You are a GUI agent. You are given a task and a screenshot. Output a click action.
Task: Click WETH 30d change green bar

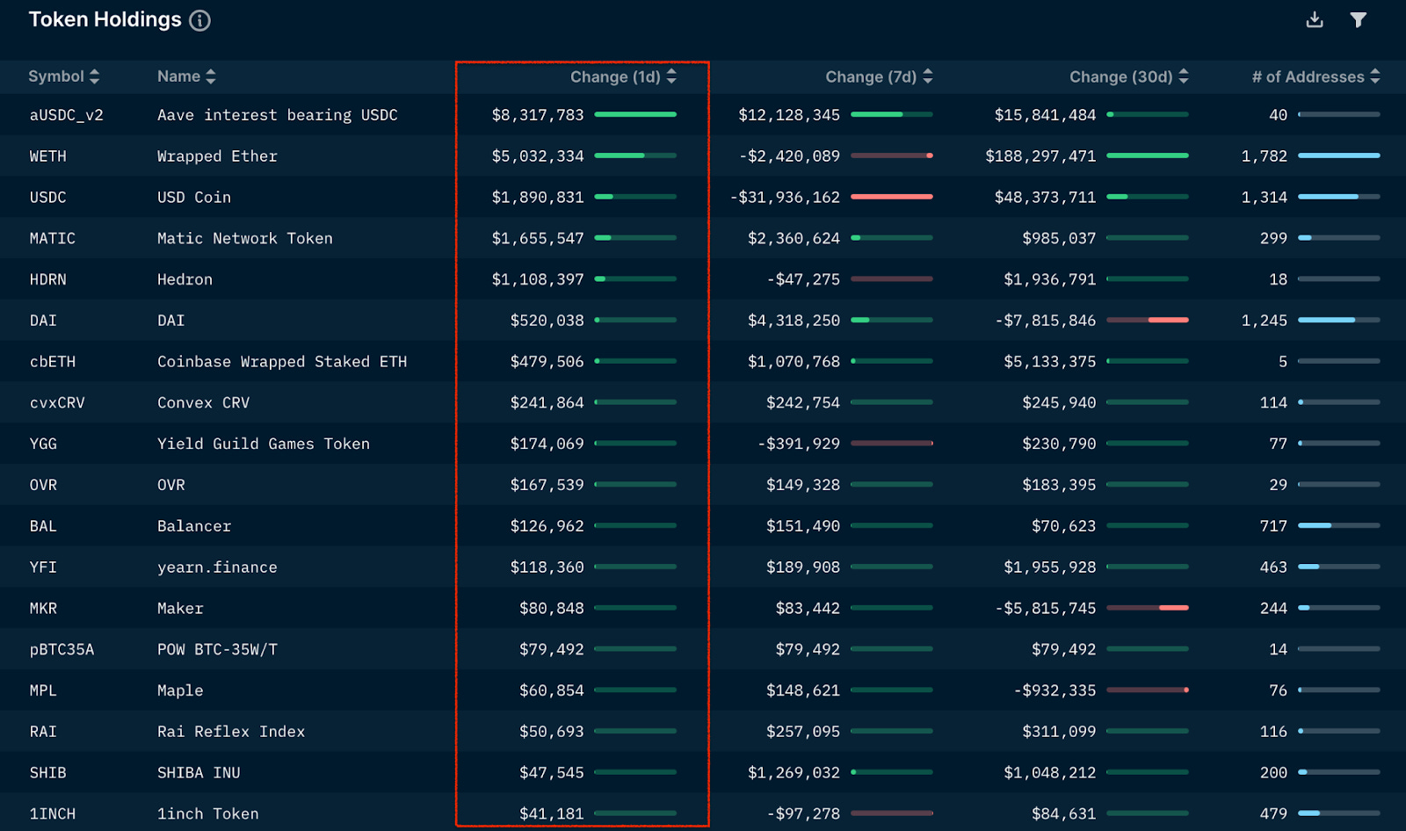tap(1148, 155)
